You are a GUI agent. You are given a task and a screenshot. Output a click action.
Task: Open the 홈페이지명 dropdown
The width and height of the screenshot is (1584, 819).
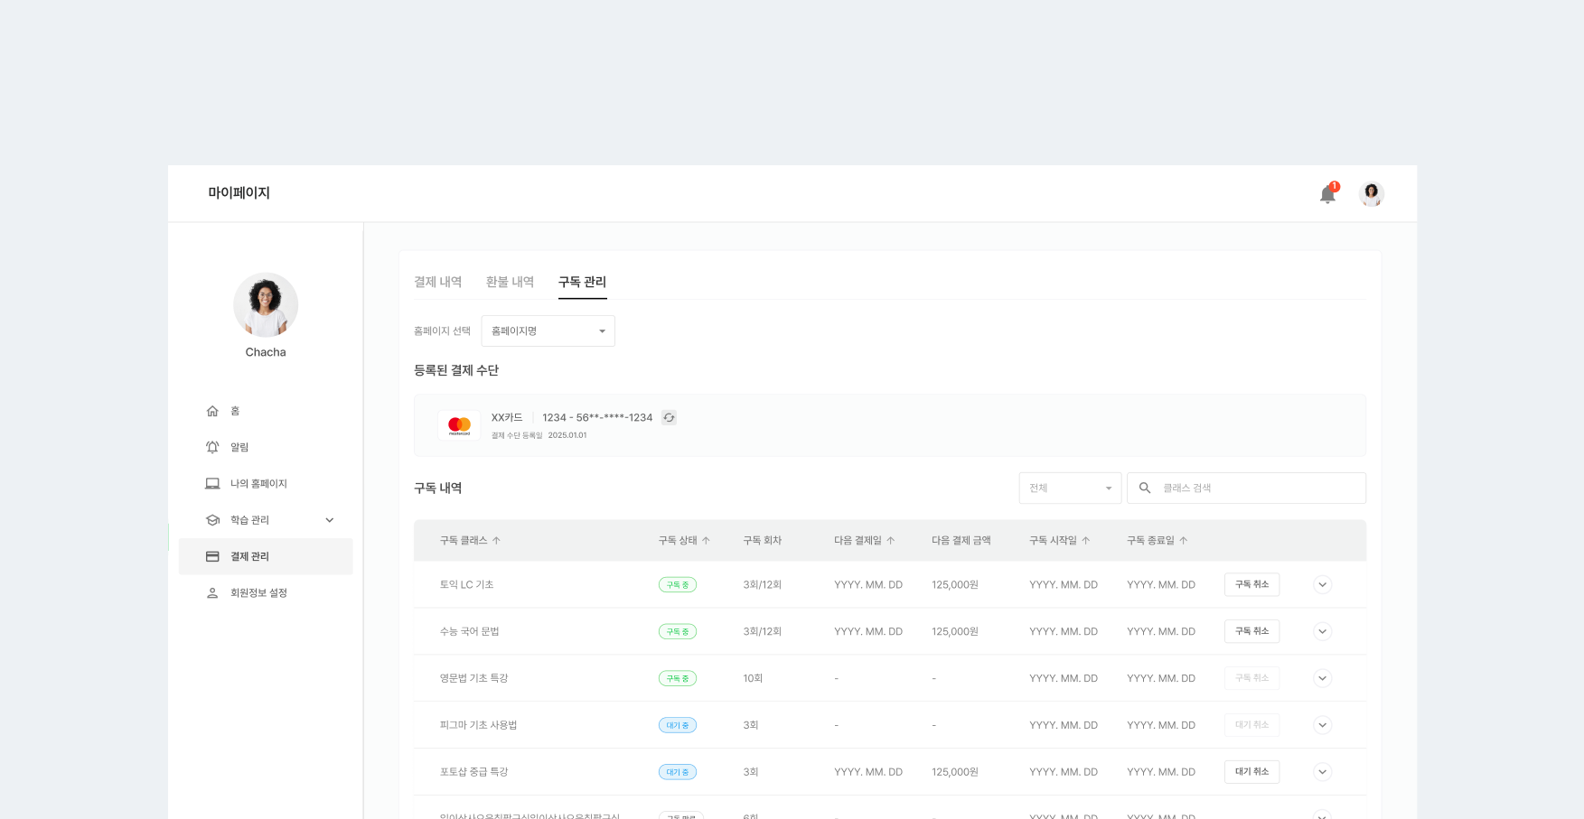[548, 330]
